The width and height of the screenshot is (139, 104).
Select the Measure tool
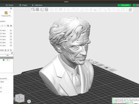(x=114, y=10)
